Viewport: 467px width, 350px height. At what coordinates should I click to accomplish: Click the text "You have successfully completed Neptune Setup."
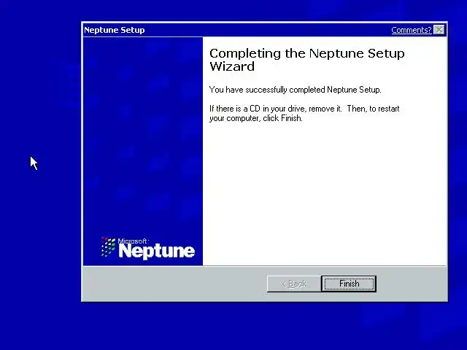coord(295,90)
